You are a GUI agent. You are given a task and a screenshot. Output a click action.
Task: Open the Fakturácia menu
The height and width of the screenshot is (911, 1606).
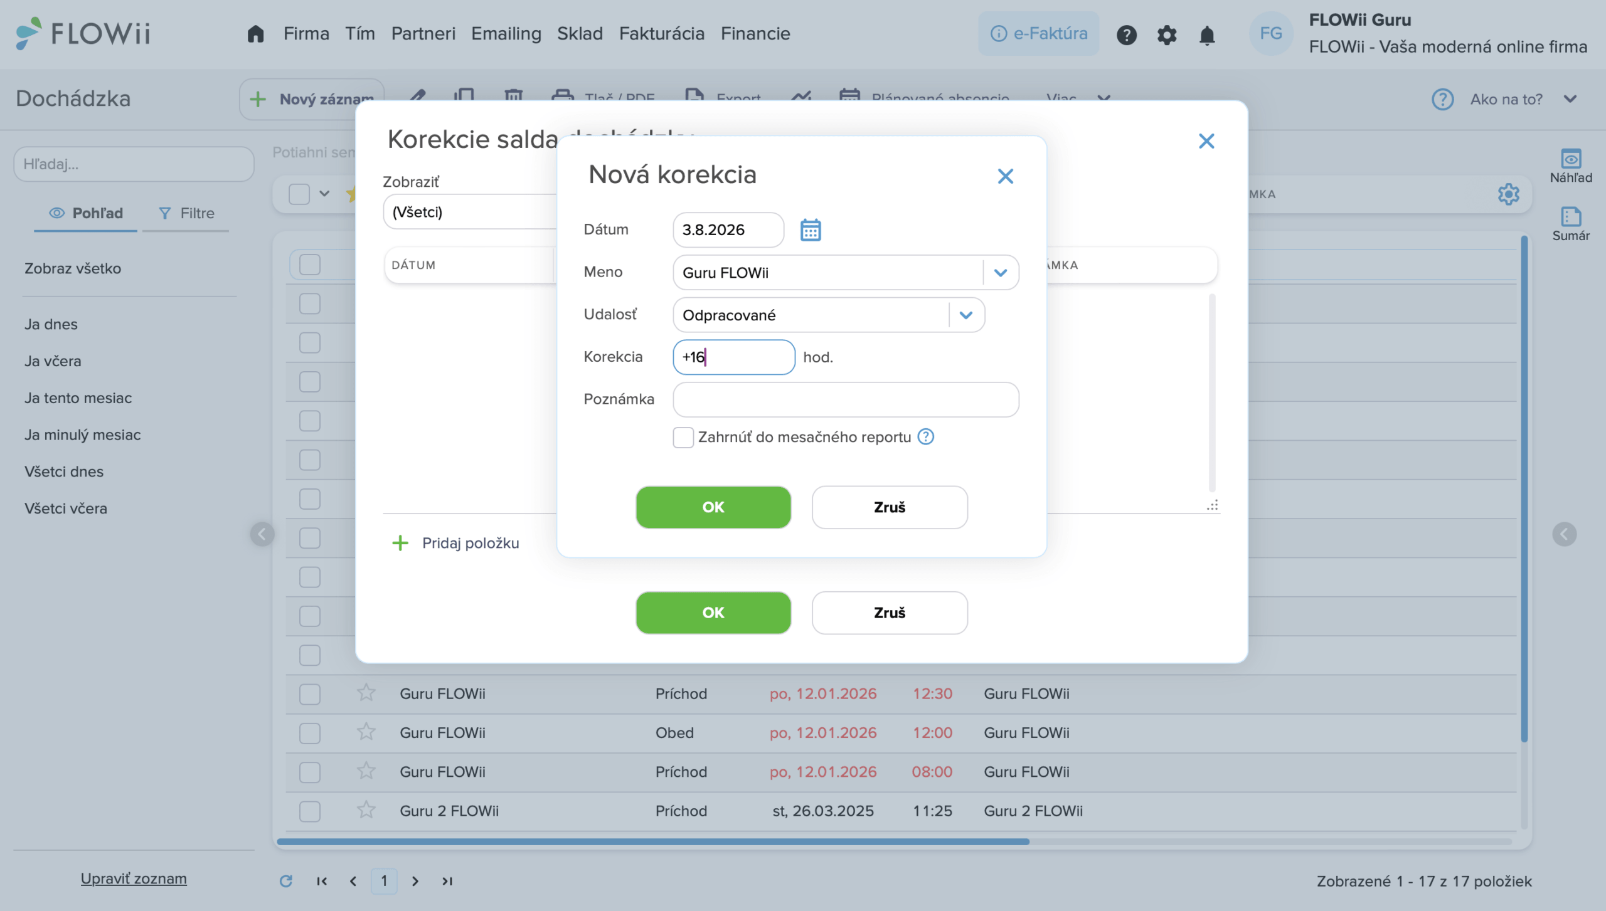point(661,34)
